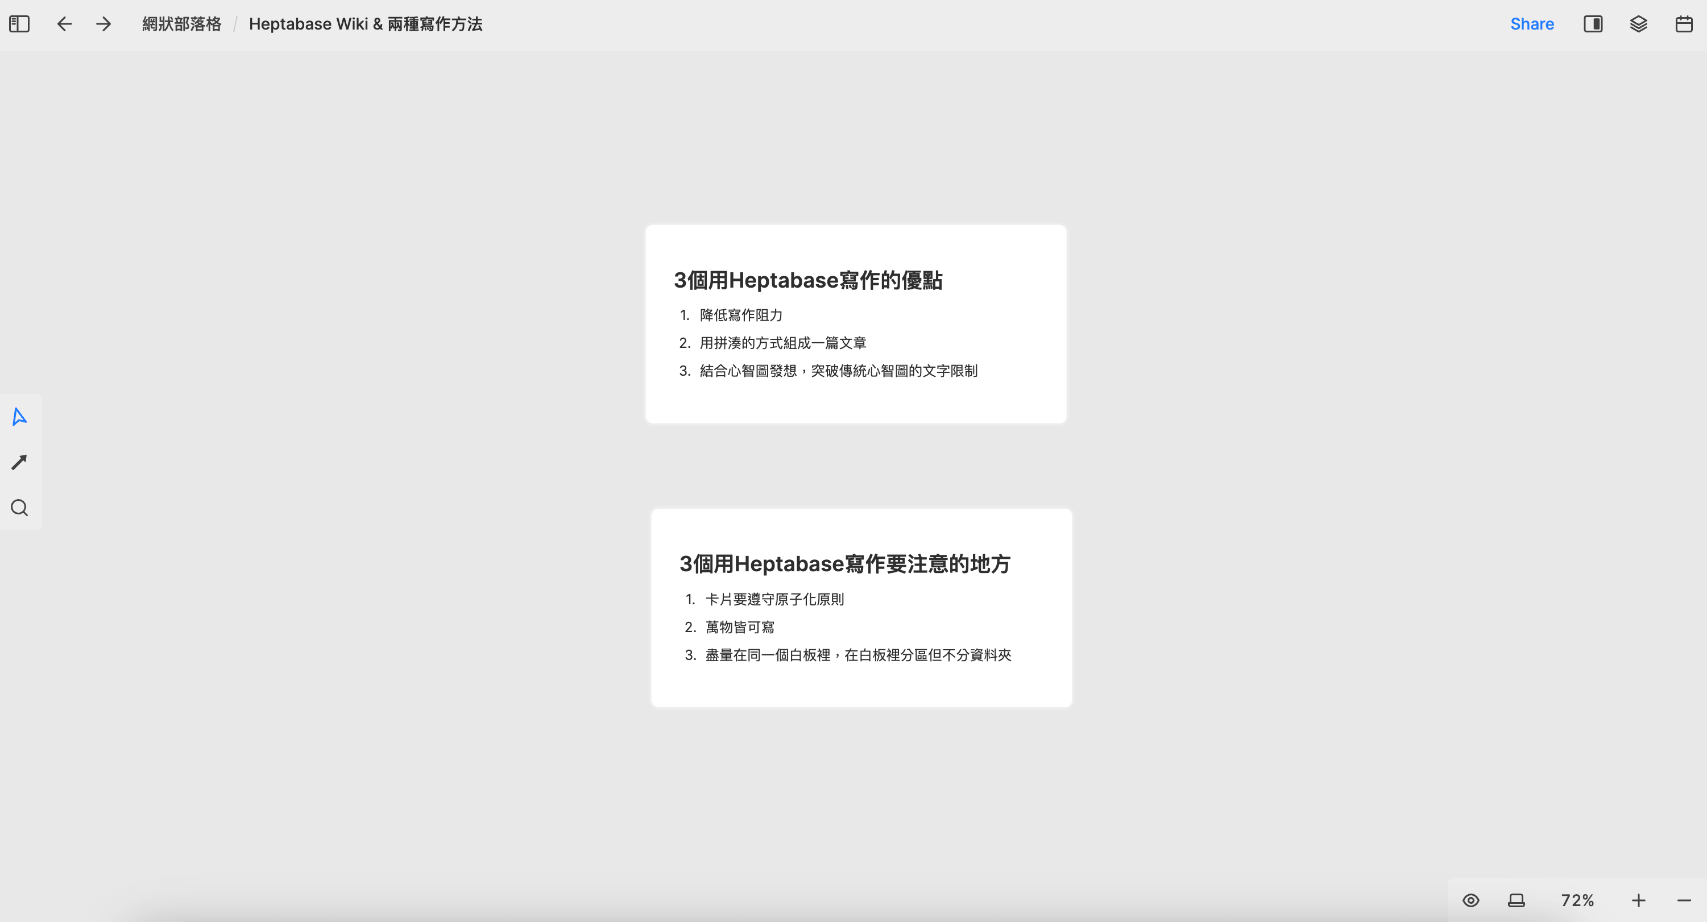Toggle the left sidebar panel
This screenshot has width=1707, height=922.
tap(19, 24)
